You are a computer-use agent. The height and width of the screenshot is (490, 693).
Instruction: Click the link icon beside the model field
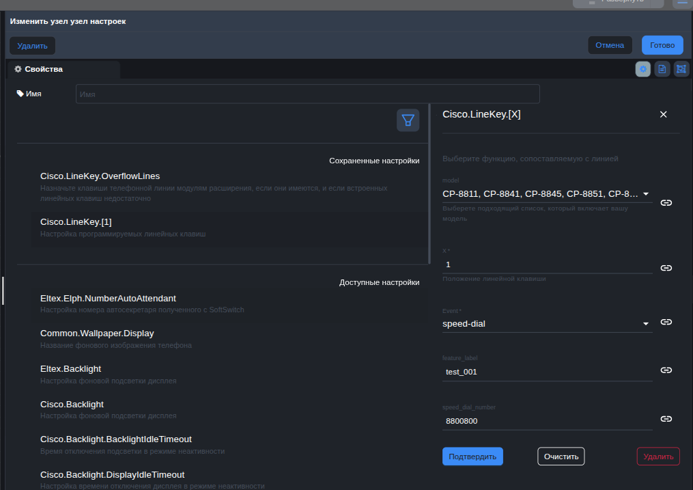coord(666,202)
